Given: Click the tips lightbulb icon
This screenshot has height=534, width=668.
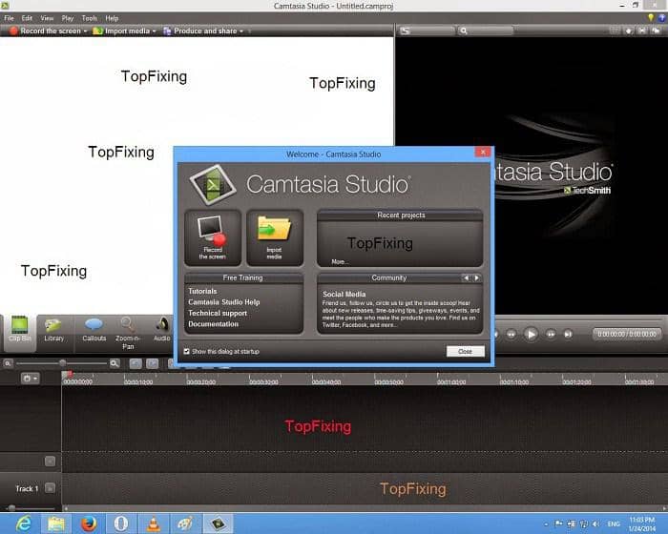Looking at the screenshot, I should point(651,17).
